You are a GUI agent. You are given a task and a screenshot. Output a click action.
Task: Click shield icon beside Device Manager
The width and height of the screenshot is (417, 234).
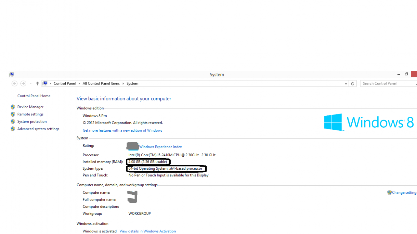click(x=13, y=107)
